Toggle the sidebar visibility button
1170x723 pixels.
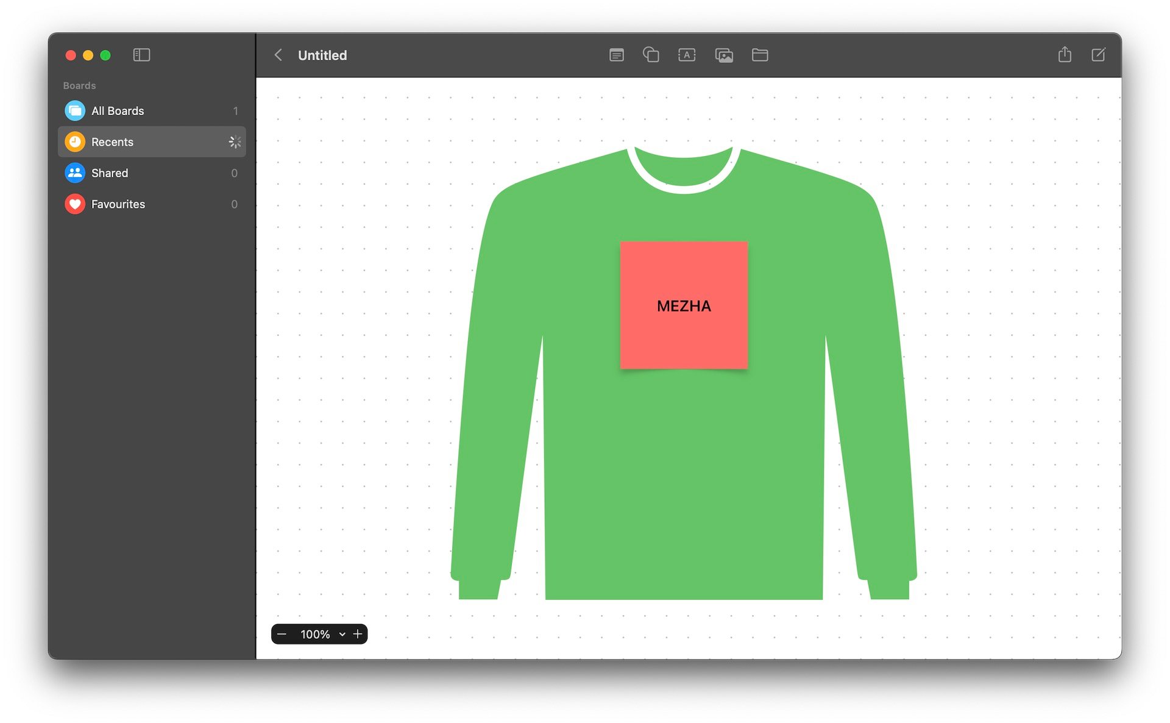(x=141, y=55)
